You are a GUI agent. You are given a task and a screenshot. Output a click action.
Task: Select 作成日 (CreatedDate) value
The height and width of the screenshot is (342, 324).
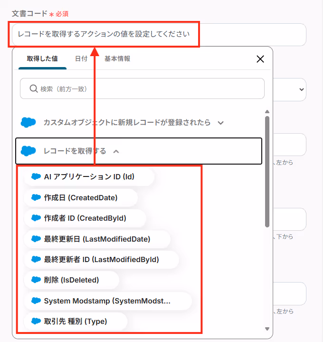[81, 197]
